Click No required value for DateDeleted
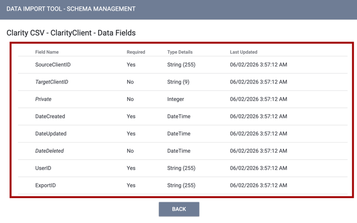This screenshot has width=357, height=223. point(130,151)
